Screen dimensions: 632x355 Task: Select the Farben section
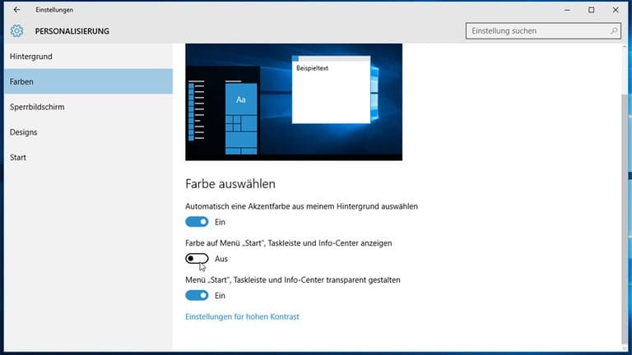(88, 81)
